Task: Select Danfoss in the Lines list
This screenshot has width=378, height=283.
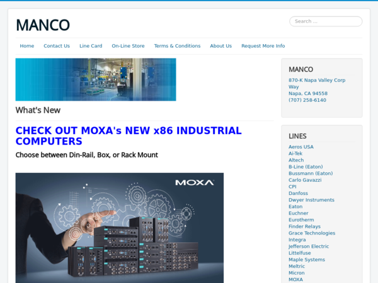Action: 298,193
